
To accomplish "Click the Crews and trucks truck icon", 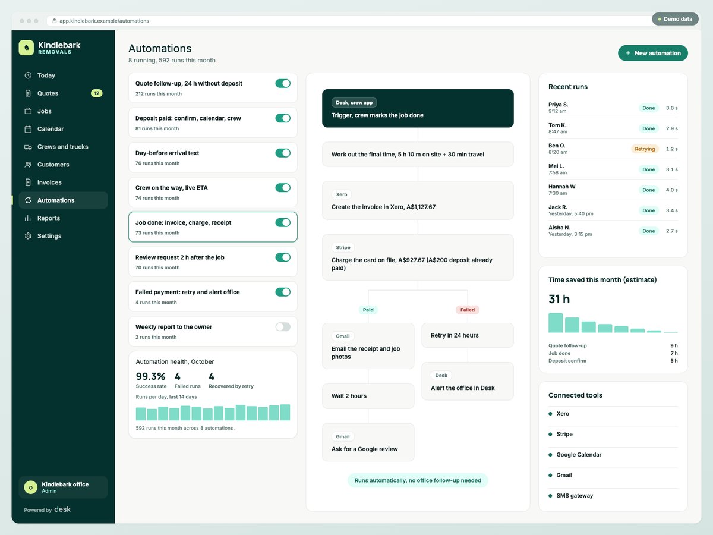I will tap(28, 147).
